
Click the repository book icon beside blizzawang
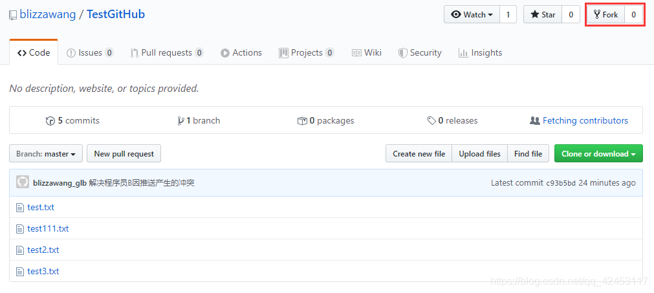point(13,15)
